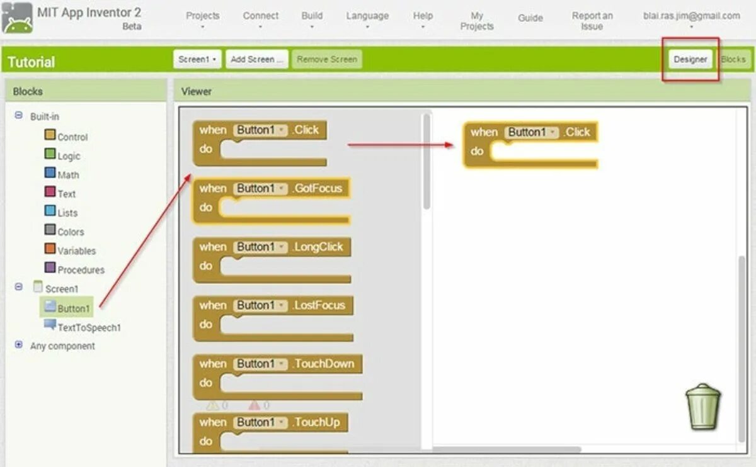Click the MIT App Inventor android logo
Image resolution: width=756 pixels, height=467 pixels.
17,18
